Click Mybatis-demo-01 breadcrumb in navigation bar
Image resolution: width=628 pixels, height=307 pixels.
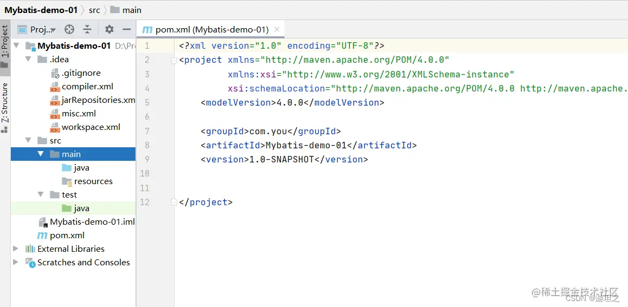tap(41, 10)
